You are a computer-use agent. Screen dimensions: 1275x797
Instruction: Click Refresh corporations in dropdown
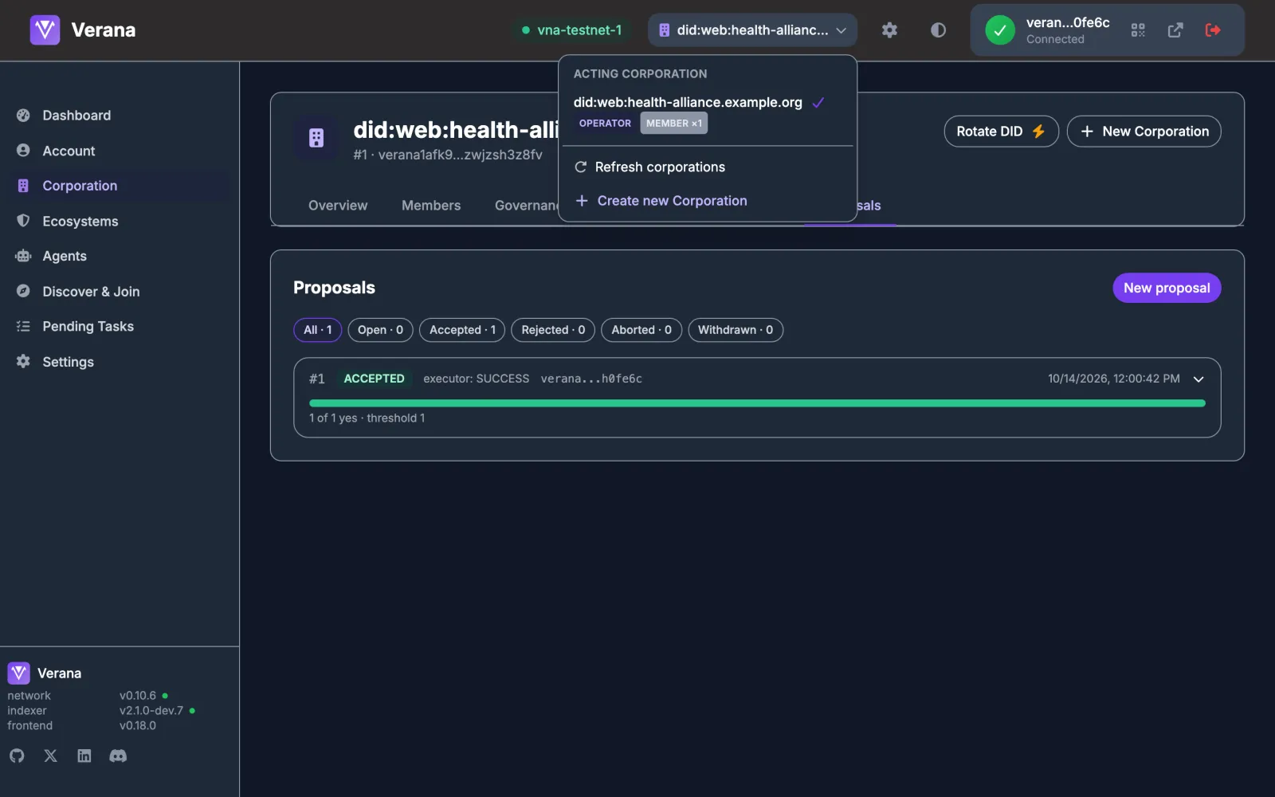click(x=707, y=167)
